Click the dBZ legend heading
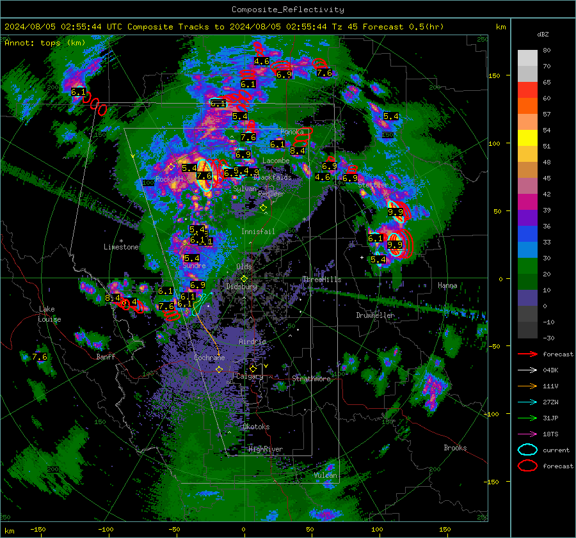576x538 pixels. click(x=543, y=35)
